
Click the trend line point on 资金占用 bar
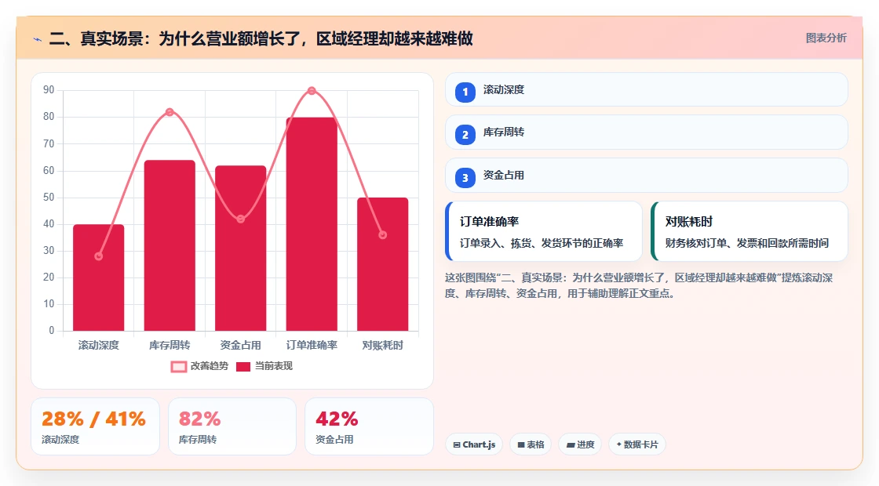[x=240, y=219]
